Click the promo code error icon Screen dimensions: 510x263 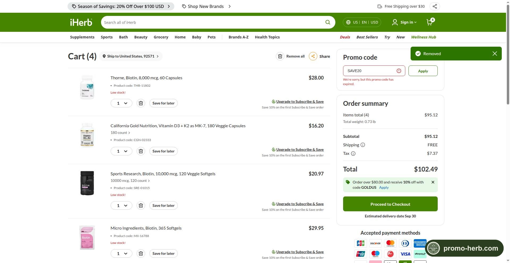[399, 71]
